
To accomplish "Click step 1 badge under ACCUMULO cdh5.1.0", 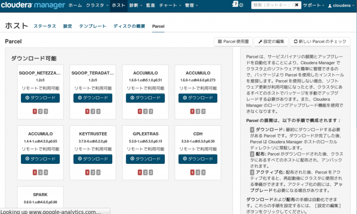I will [x=140, y=111].
